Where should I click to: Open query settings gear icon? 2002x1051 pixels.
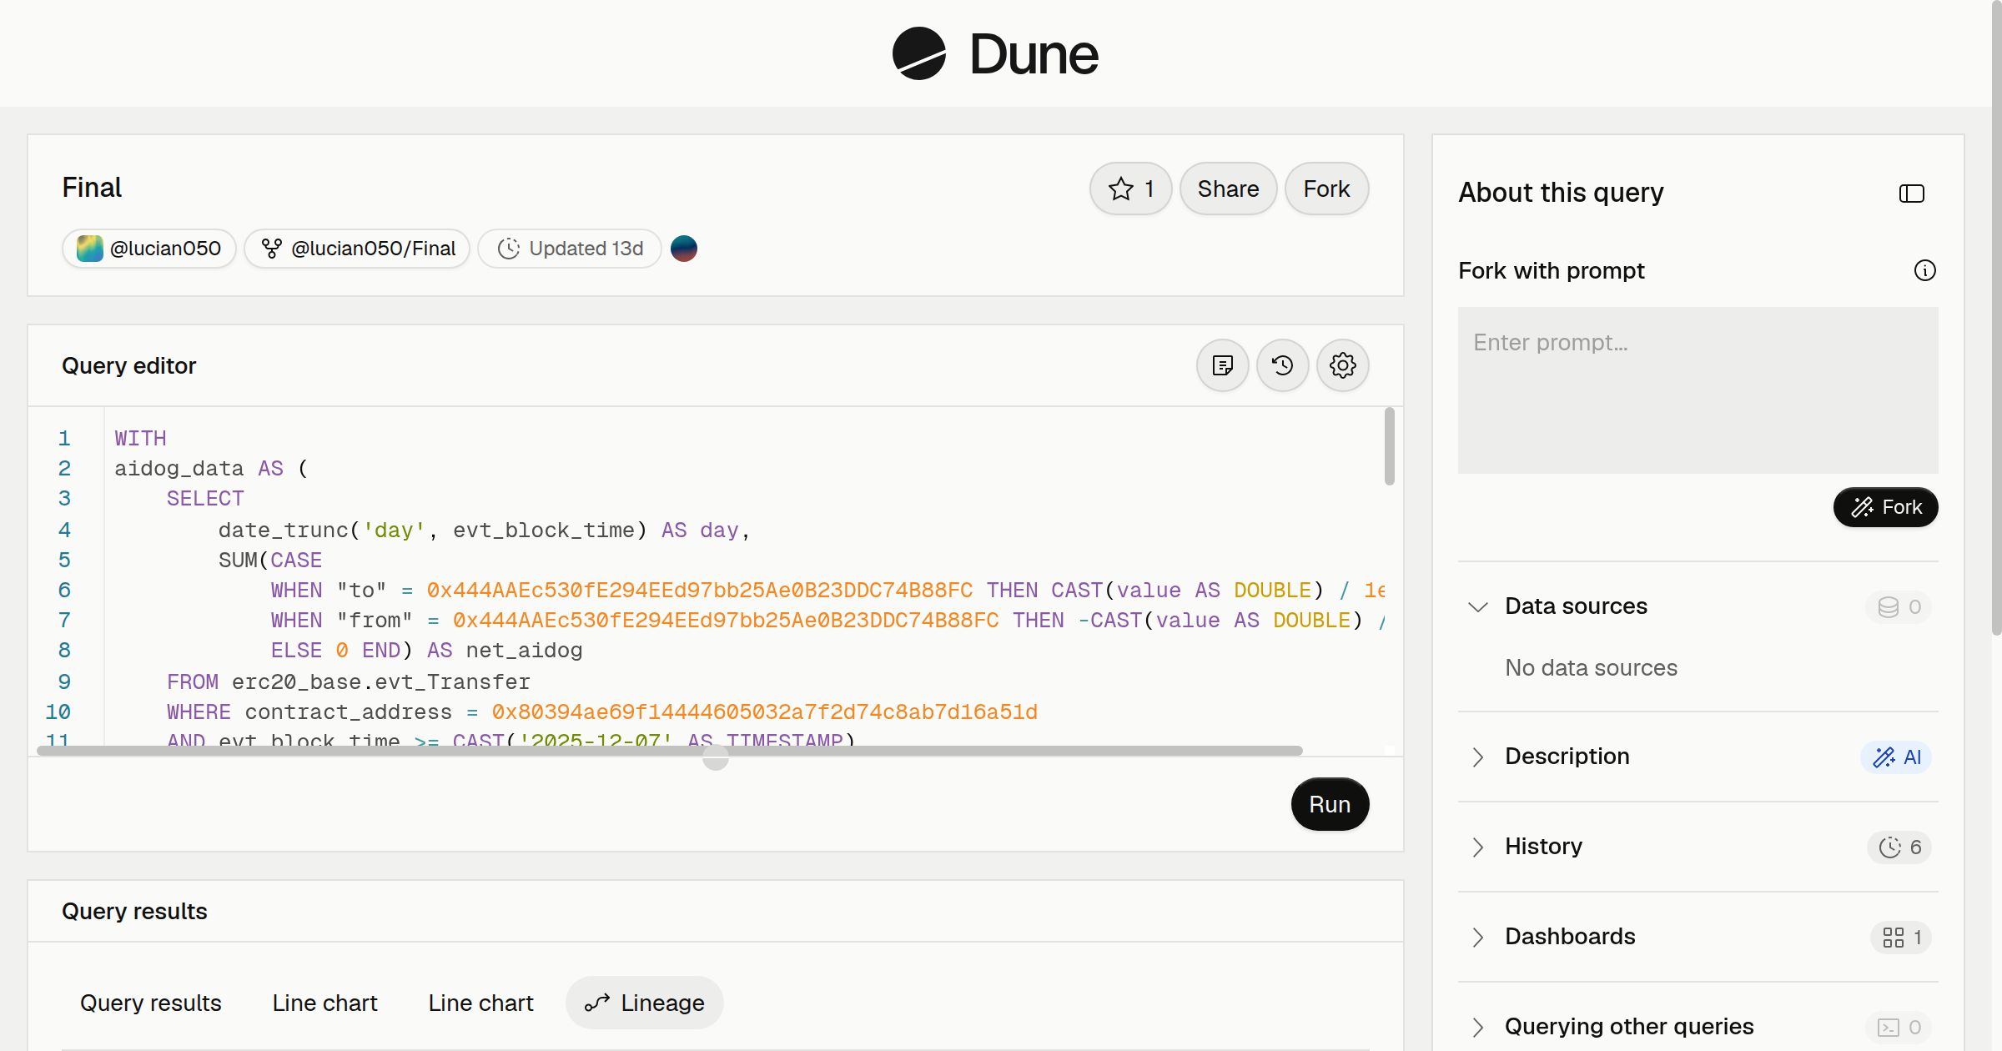click(1342, 365)
